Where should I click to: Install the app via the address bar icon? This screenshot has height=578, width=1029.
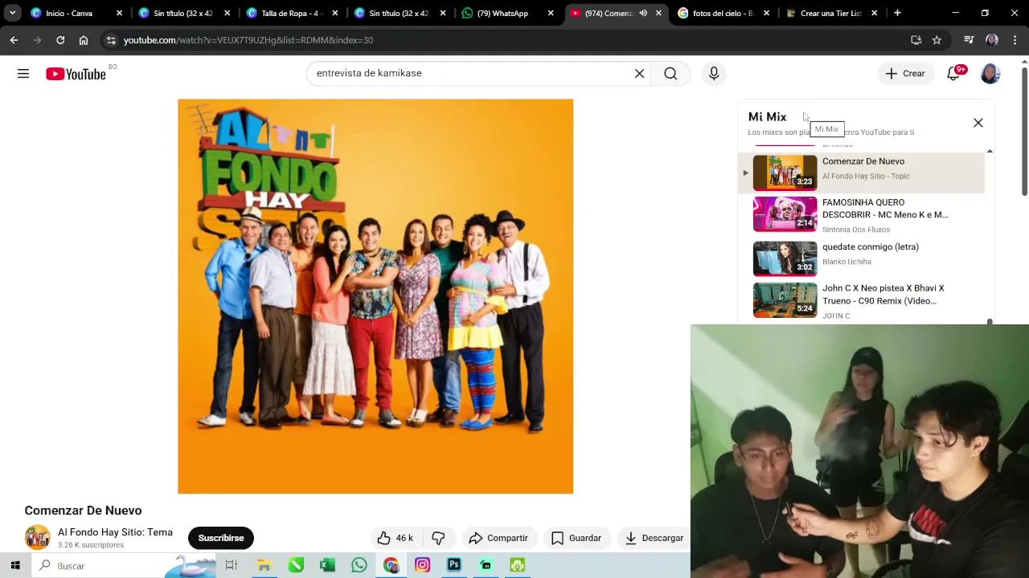point(916,40)
